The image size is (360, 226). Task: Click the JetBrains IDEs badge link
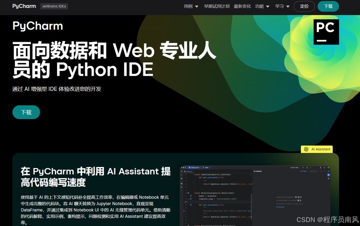pyautogui.click(x=54, y=6)
